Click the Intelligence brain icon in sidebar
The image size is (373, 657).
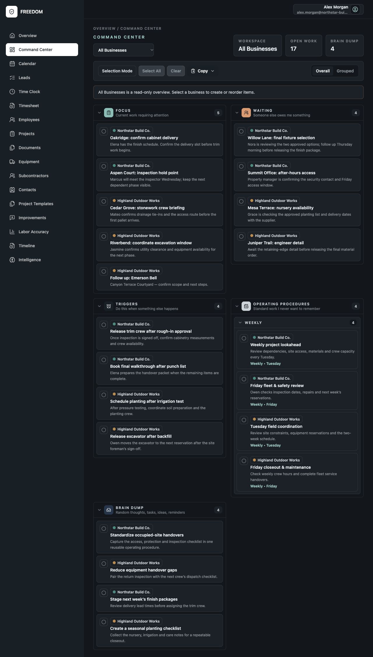[12, 260]
